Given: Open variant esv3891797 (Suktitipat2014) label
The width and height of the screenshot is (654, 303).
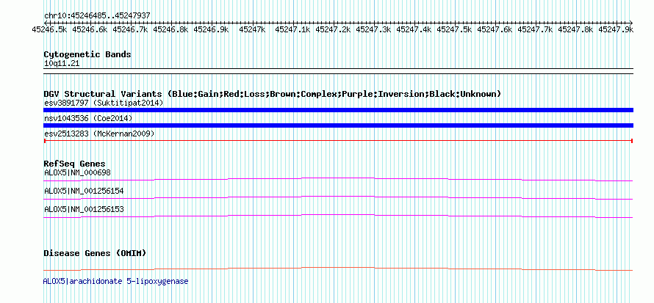Looking at the screenshot, I should point(104,103).
